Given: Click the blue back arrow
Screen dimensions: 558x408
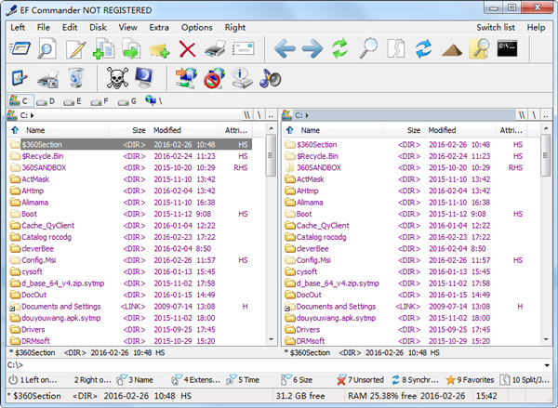Looking at the screenshot, I should (285, 48).
